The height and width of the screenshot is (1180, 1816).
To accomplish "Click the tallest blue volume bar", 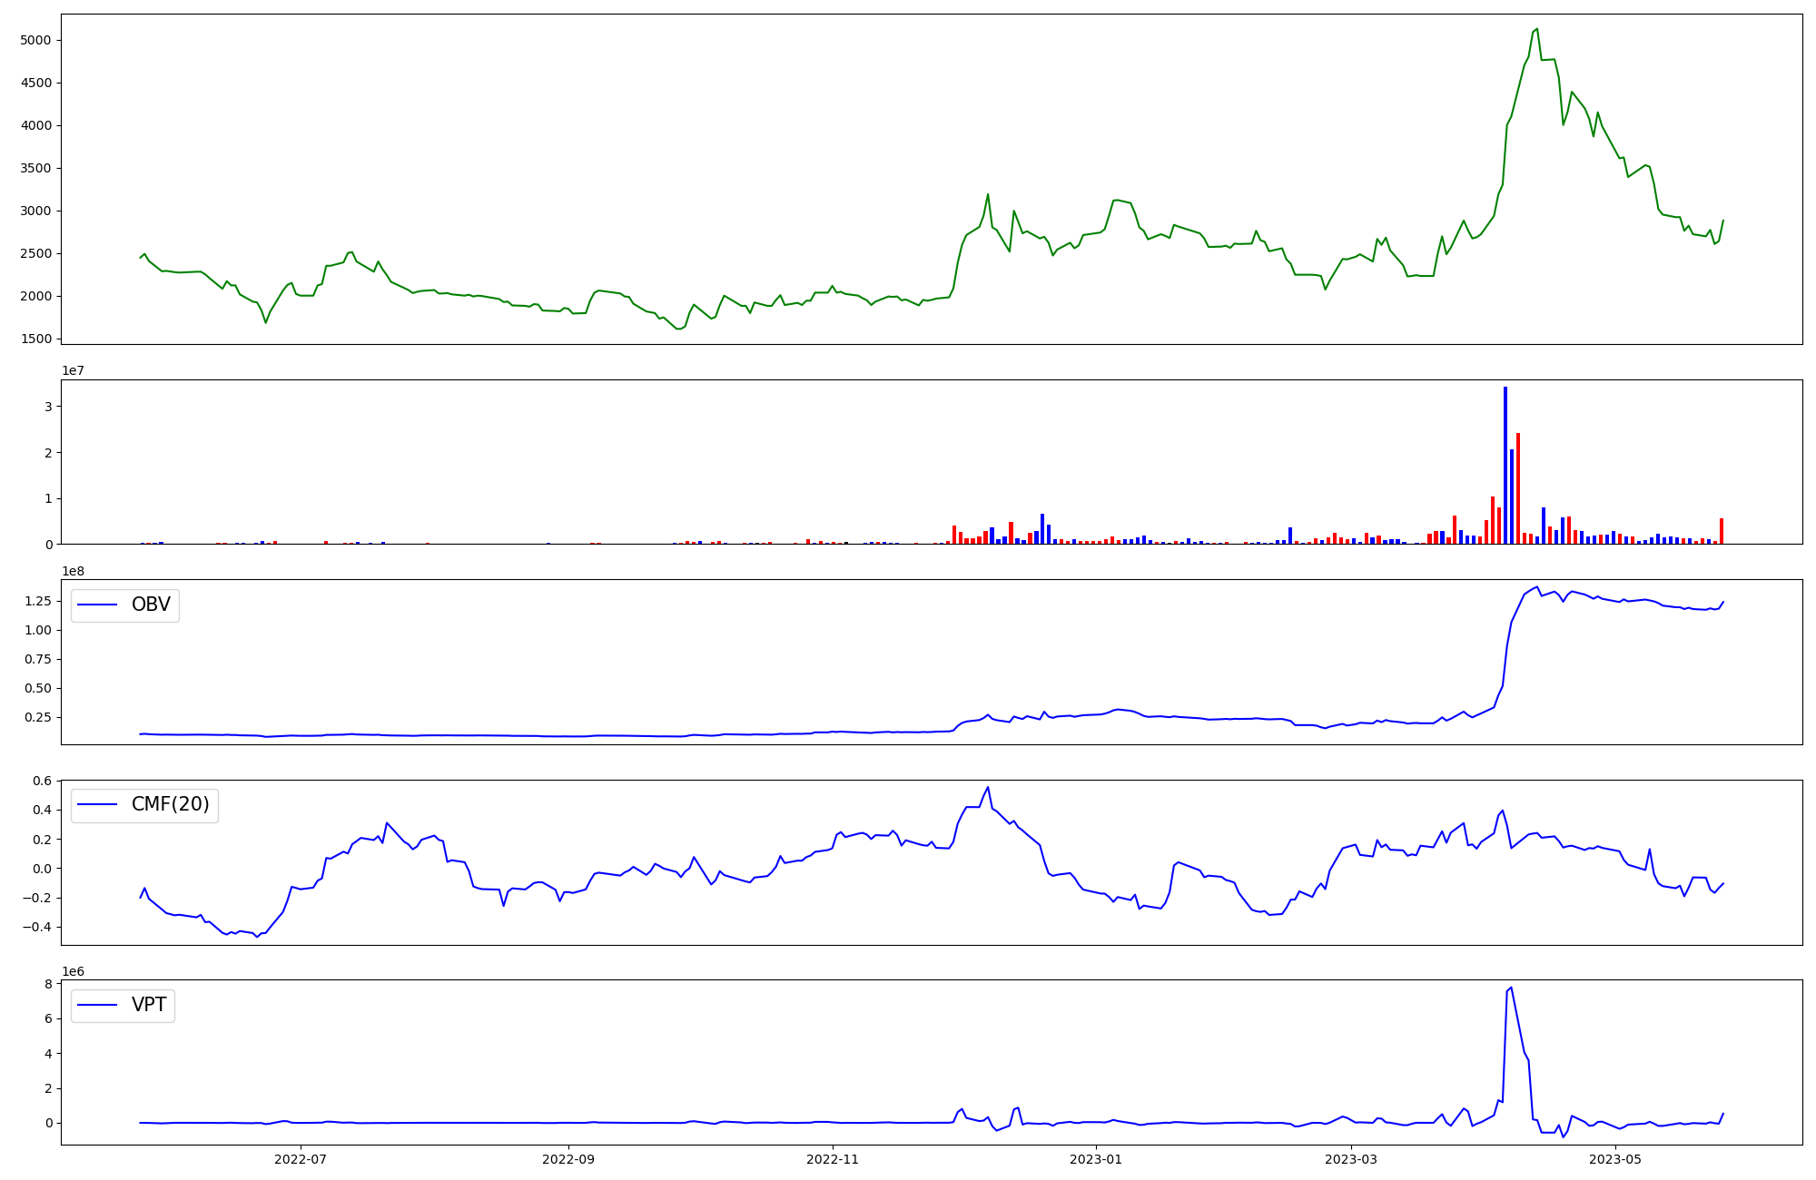I will click(x=1505, y=465).
